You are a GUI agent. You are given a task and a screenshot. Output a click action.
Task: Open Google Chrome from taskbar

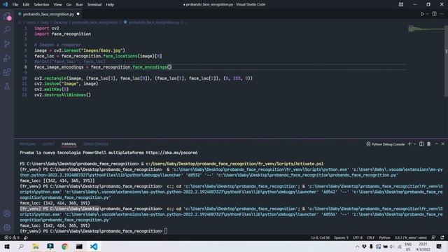coord(64,246)
